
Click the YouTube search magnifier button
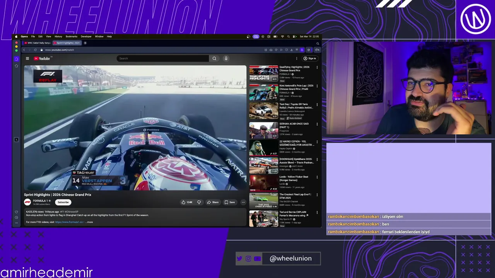click(x=214, y=58)
